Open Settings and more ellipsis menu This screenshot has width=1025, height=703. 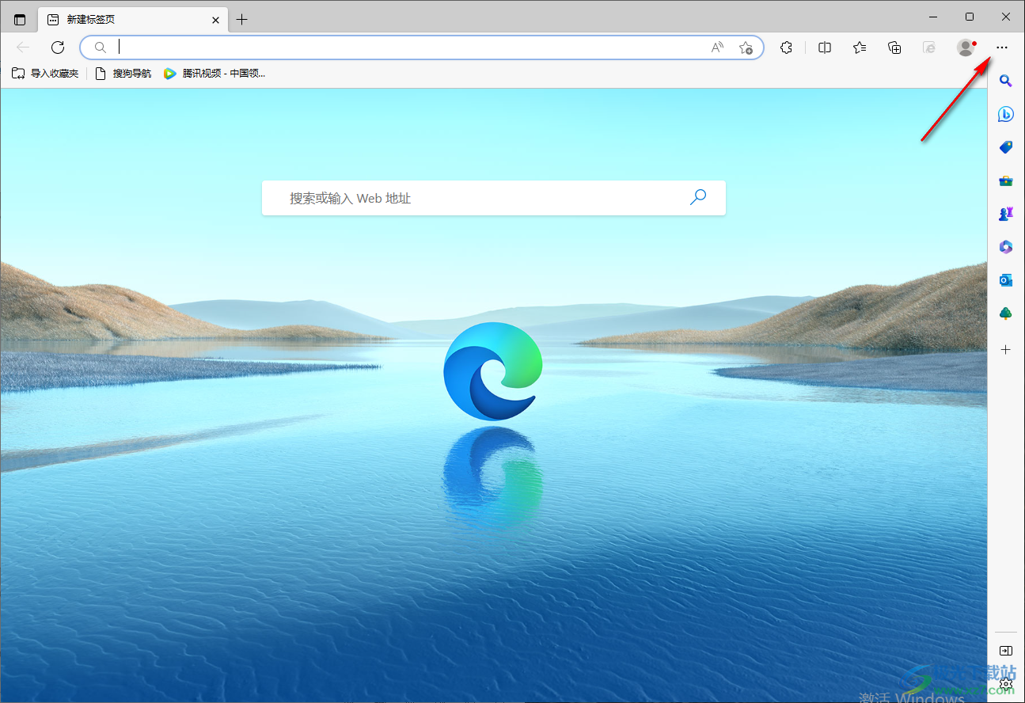(1002, 47)
